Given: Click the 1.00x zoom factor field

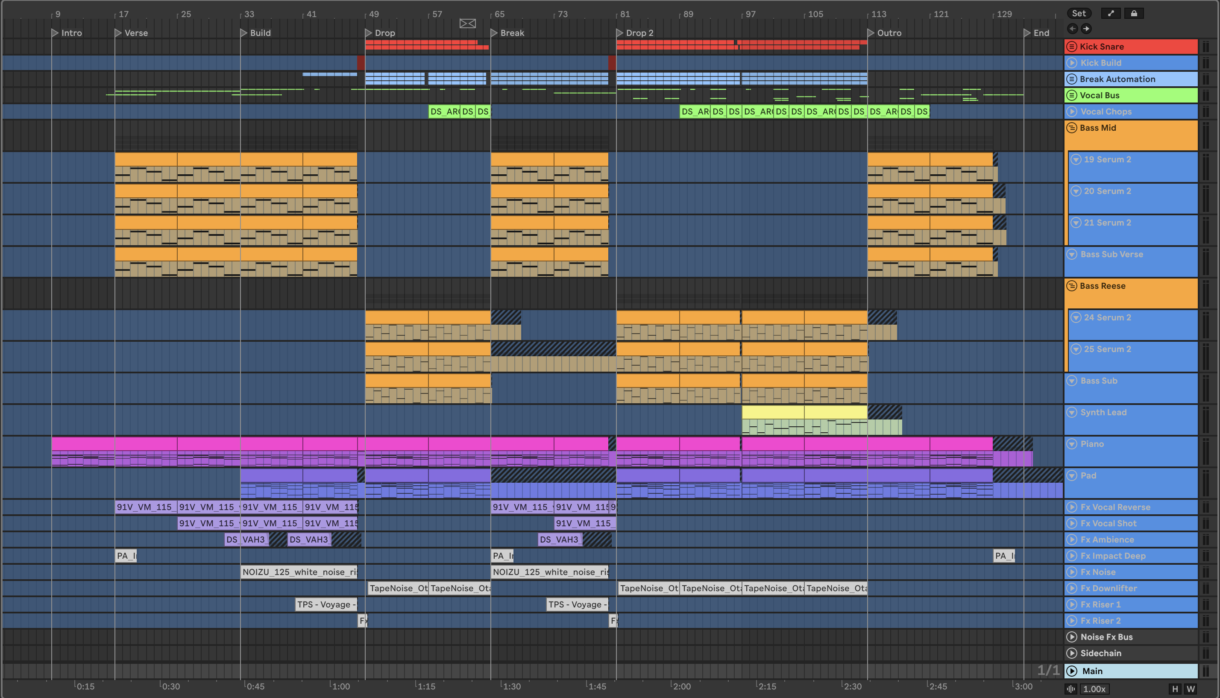Looking at the screenshot, I should click(x=1094, y=689).
